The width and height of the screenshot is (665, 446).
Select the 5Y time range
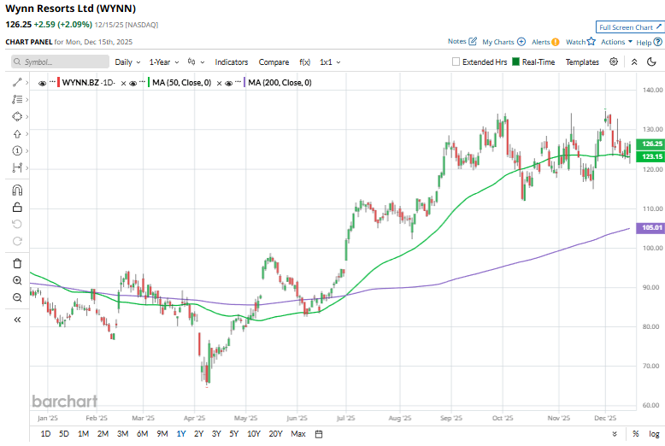pos(234,434)
